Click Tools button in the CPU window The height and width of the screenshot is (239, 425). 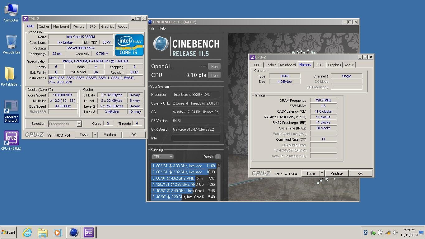pos(84,135)
